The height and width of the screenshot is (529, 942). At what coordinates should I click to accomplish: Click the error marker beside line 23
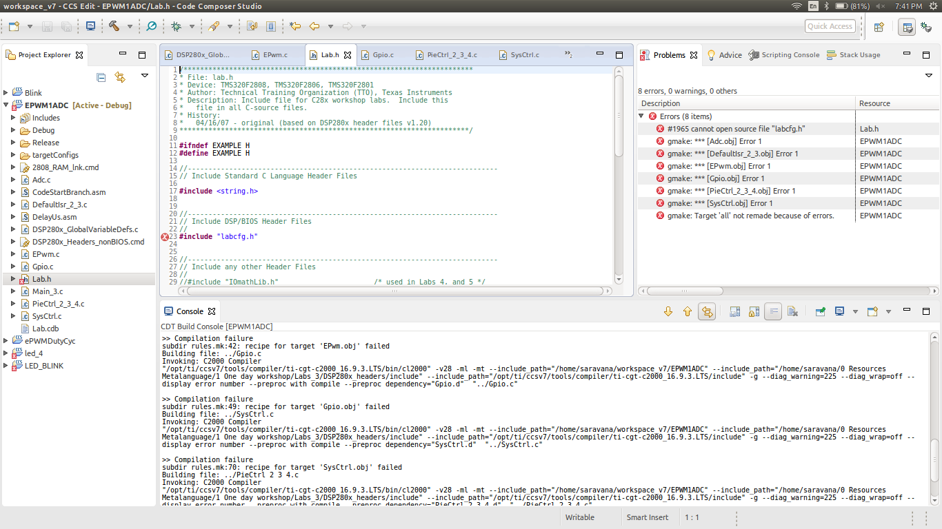(x=165, y=236)
